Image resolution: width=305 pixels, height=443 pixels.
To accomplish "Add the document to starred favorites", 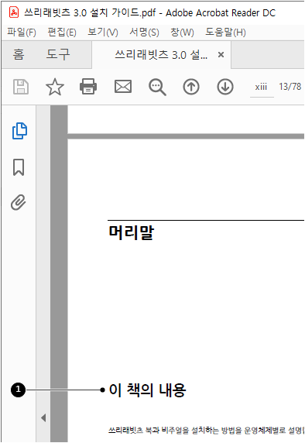I will point(55,87).
